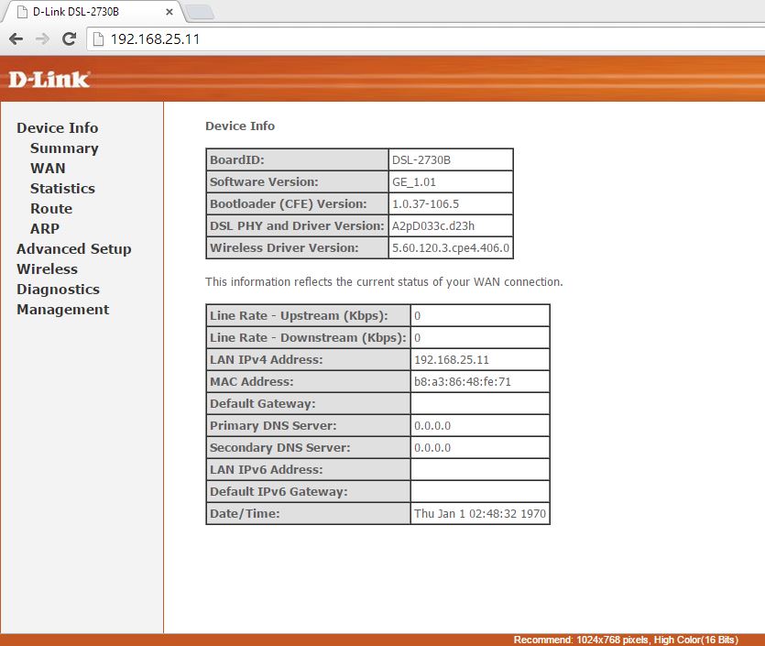This screenshot has width=765, height=646.
Task: Click Secondary DNS Server label
Action: 280,447
